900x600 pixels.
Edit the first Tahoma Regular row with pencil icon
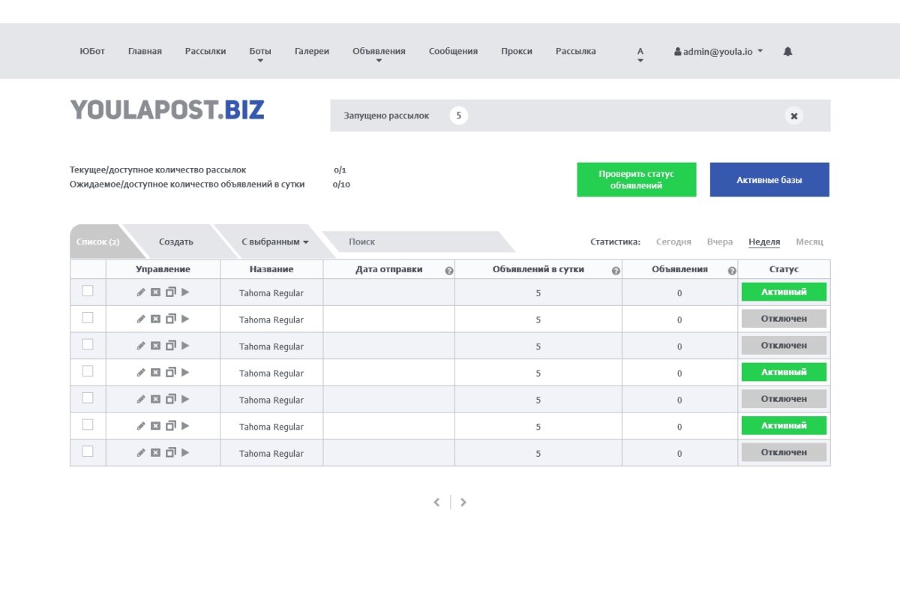pyautogui.click(x=141, y=292)
